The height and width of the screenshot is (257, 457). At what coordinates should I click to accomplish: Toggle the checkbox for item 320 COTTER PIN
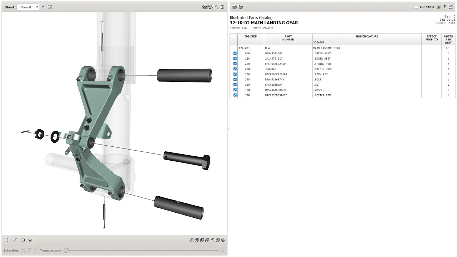(x=235, y=95)
